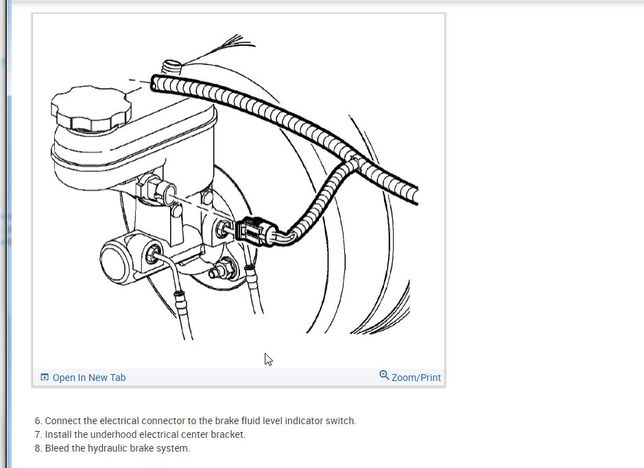Select step 6 text about electrical connector
Image resolution: width=644 pixels, height=468 pixels.
pos(195,421)
